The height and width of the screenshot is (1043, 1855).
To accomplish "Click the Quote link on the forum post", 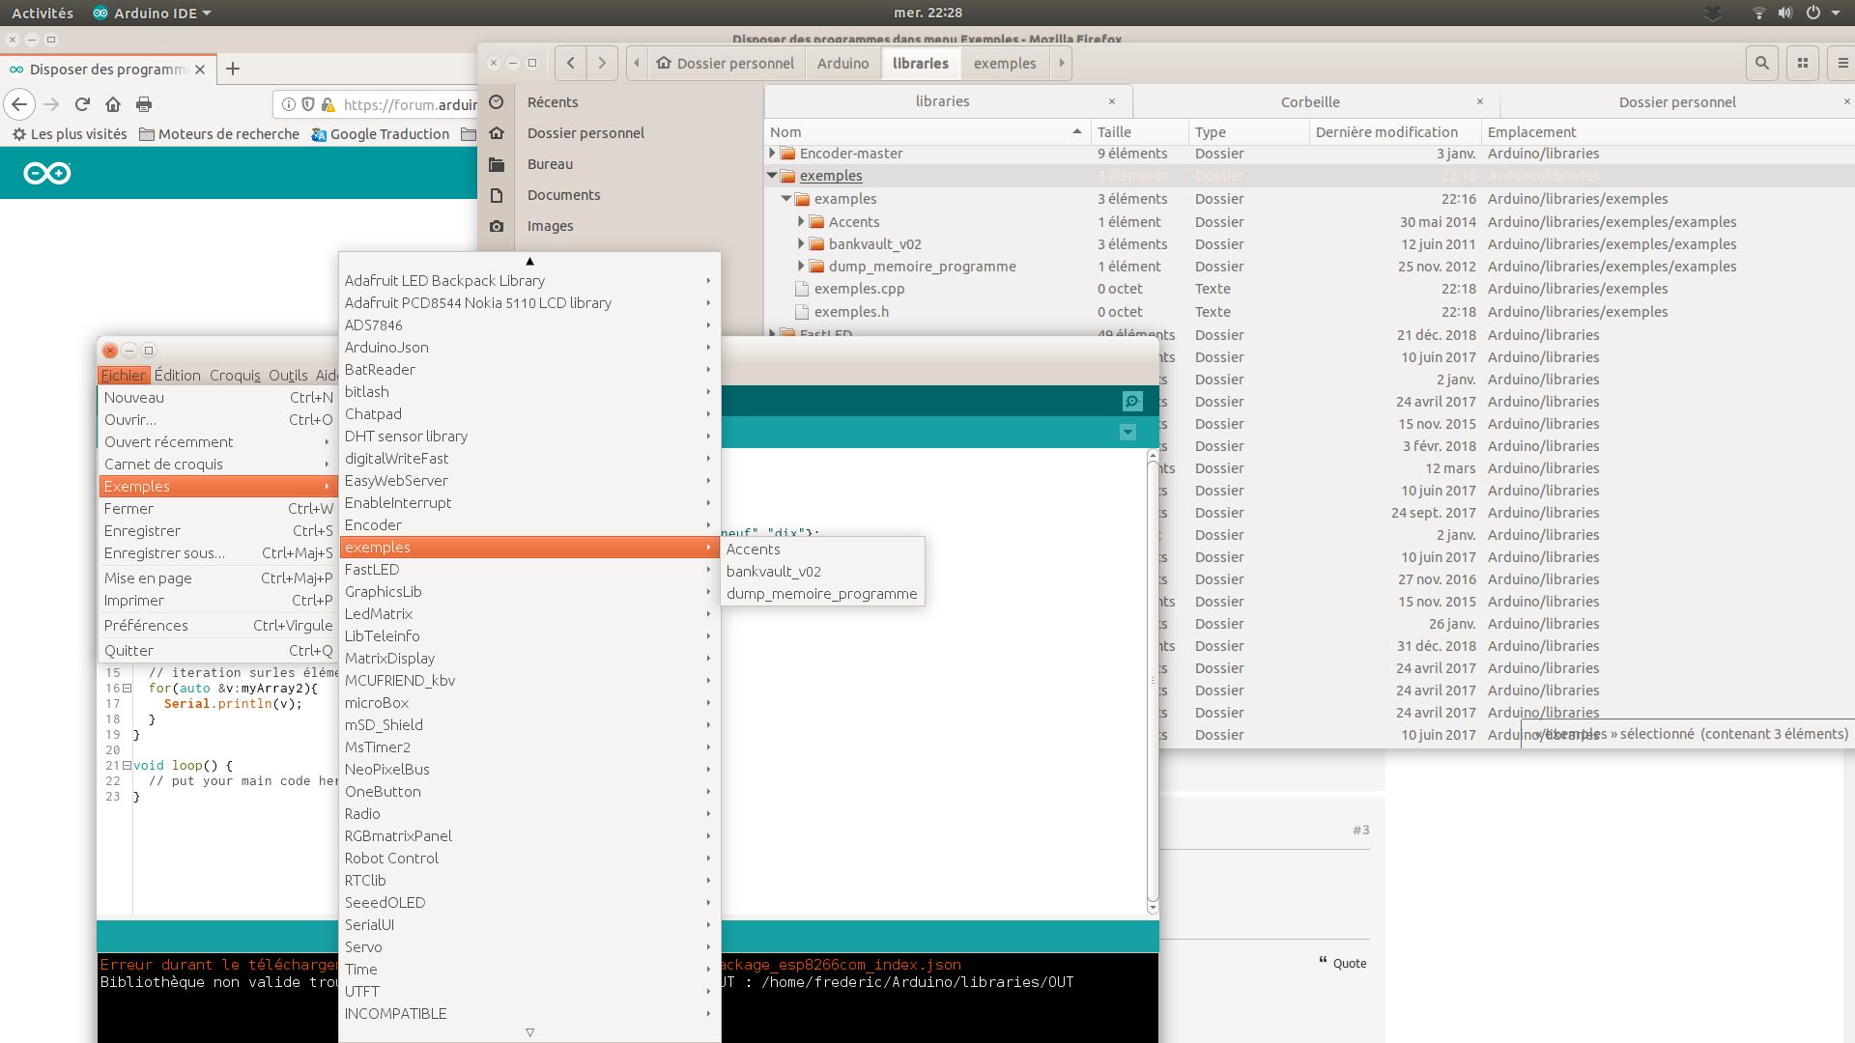I will [x=1345, y=963].
